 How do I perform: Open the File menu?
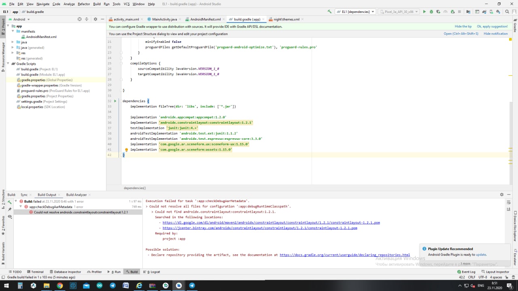point(12,4)
